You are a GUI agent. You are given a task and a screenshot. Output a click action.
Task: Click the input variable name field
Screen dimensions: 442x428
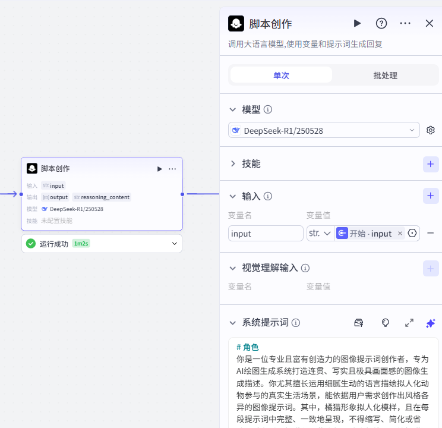(x=266, y=234)
